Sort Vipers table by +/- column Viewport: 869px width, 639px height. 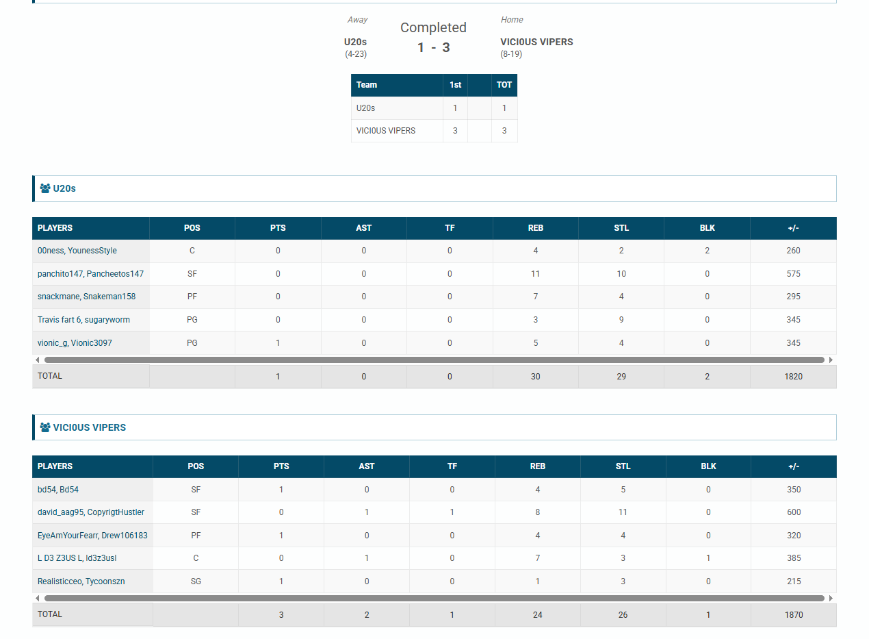793,466
